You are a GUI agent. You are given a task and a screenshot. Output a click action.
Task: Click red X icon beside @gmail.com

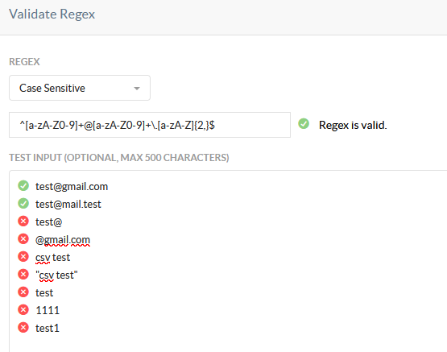point(23,239)
